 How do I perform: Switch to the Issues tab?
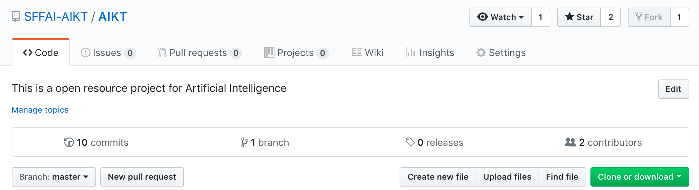coord(109,53)
